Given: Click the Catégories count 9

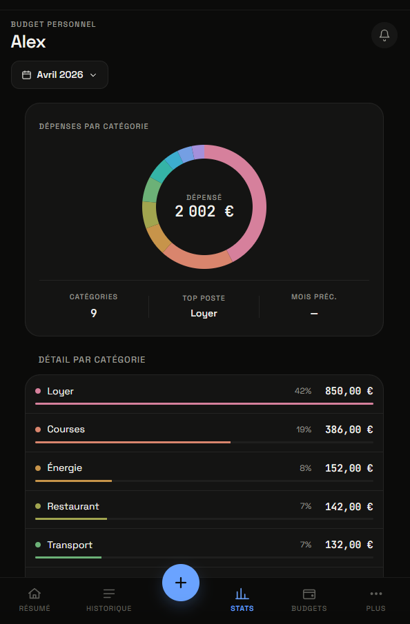Looking at the screenshot, I should (x=93, y=313).
